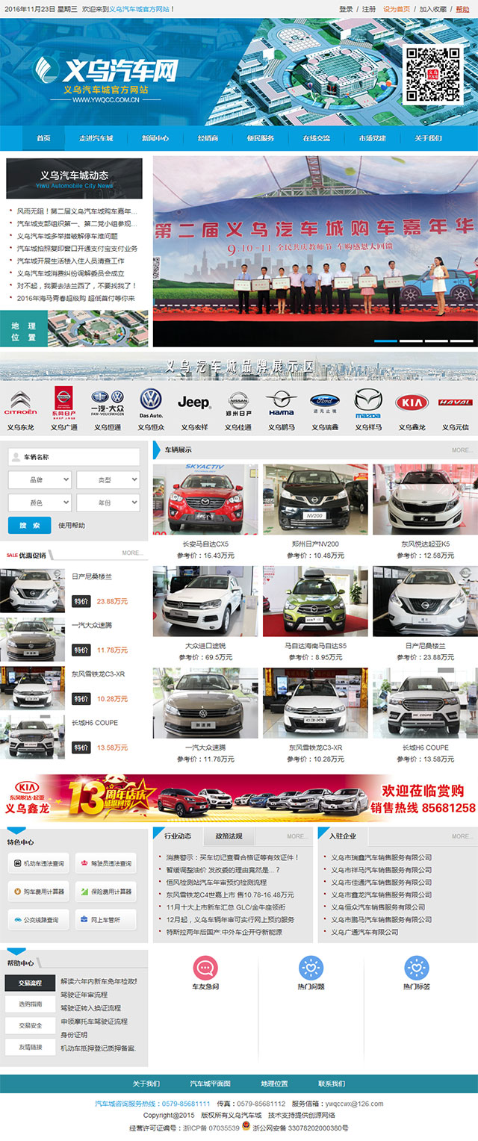Viewport: 478px width, 1141px height.
Task: Click the Citroën brand logo
Action: [21, 403]
